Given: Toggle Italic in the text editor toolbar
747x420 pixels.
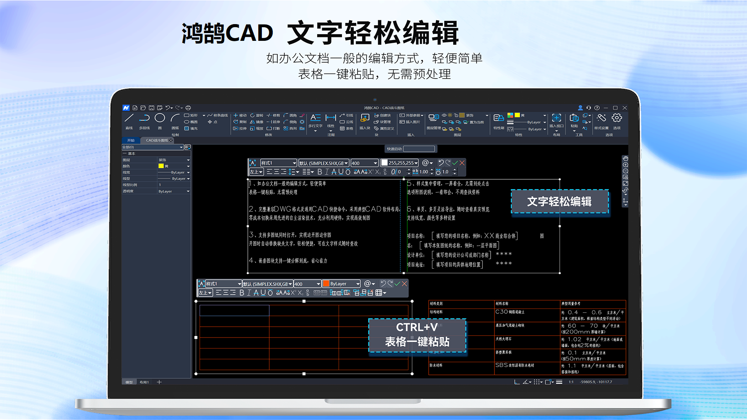Looking at the screenshot, I should [x=327, y=172].
